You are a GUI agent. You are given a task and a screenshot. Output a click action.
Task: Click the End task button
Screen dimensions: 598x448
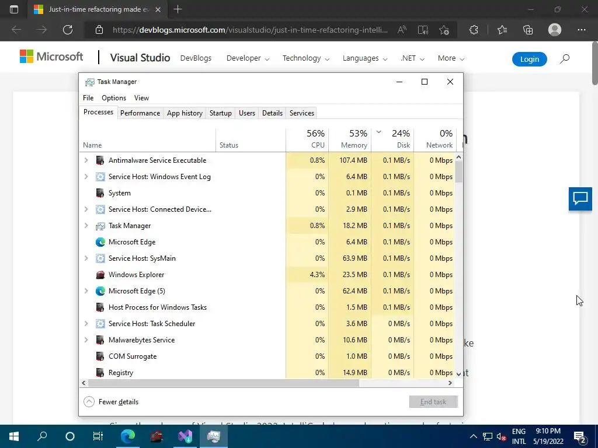coord(433,401)
